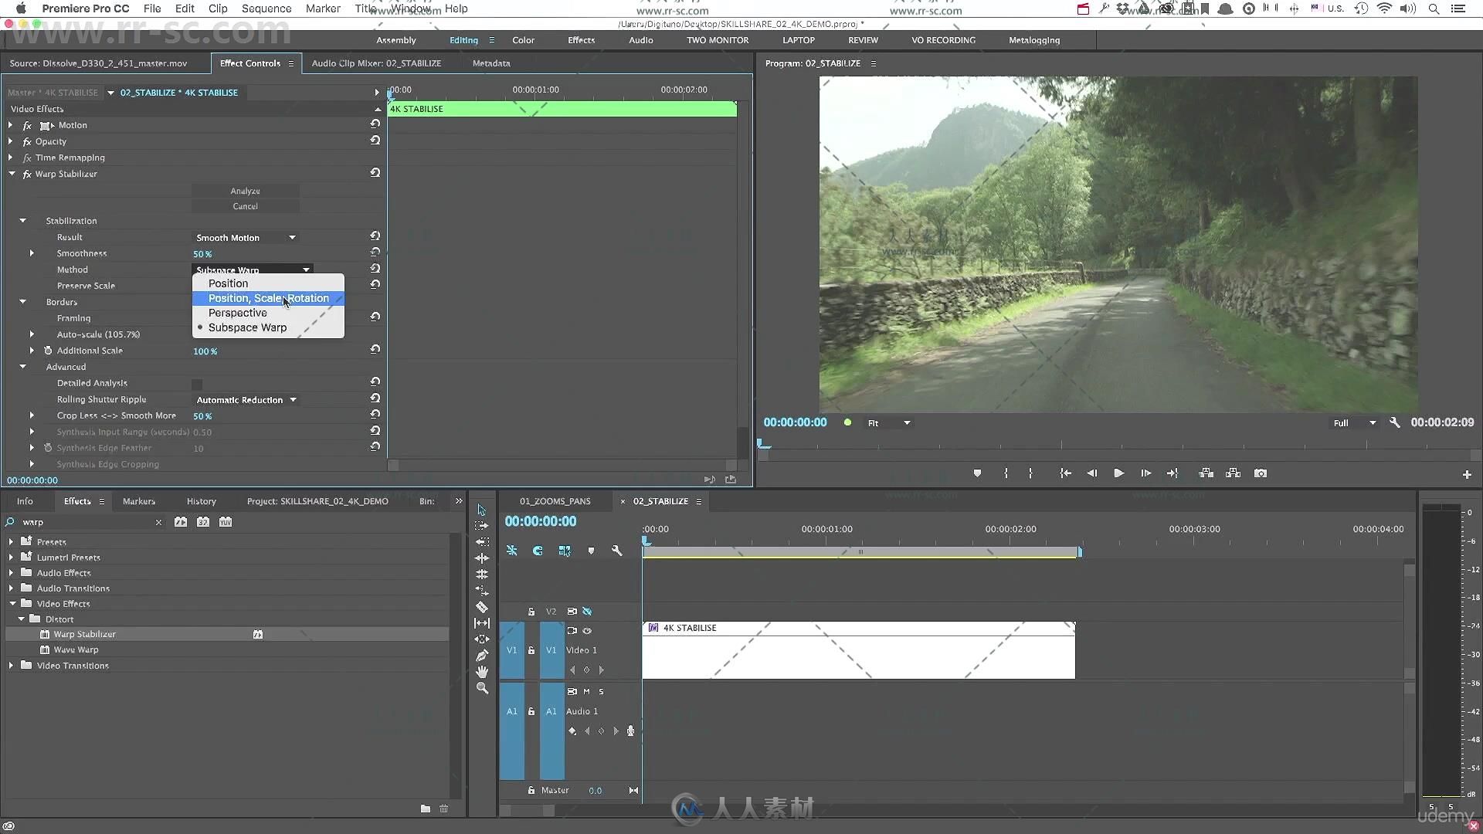Delete custom item trash icon in Effects
Screen dimensions: 1483x834
pyautogui.click(x=443, y=809)
